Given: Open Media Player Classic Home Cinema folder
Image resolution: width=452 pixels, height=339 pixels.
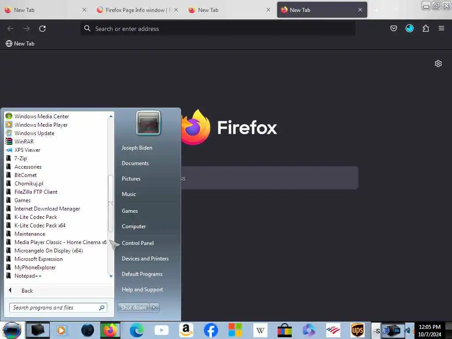Looking at the screenshot, I should 60,242.
